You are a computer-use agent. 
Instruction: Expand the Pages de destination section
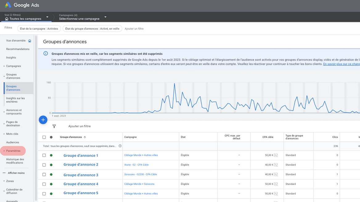(4, 124)
